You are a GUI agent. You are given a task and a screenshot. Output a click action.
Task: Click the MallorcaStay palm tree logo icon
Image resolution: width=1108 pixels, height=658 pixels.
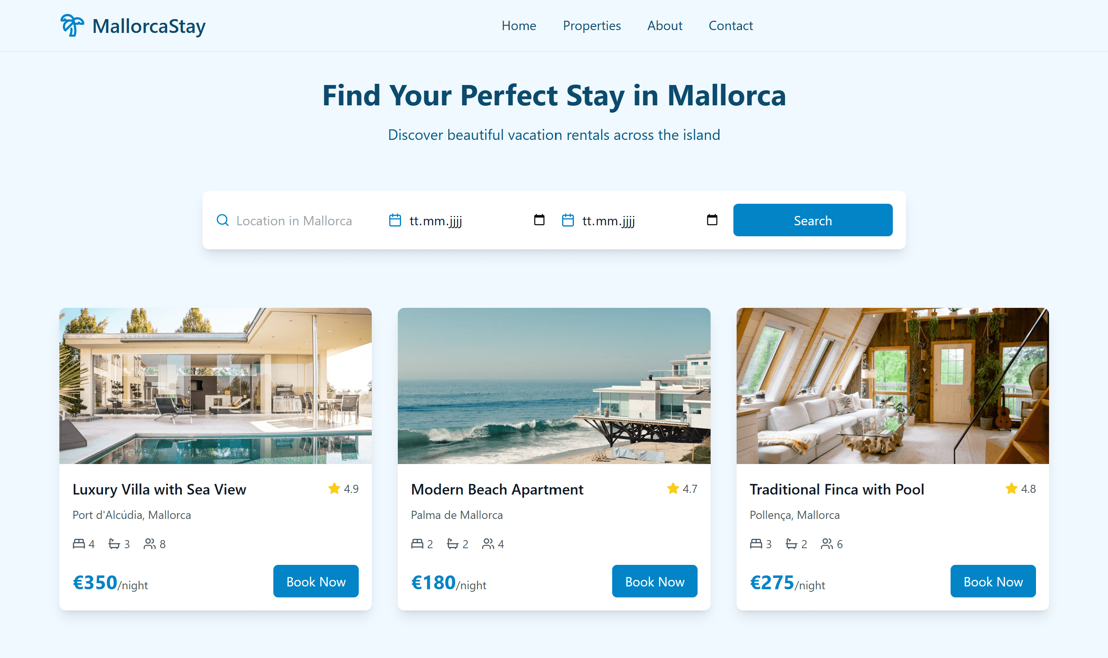tap(72, 25)
